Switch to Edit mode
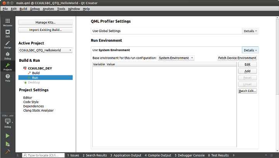Screen dimensions: 279x158 click(8, 34)
